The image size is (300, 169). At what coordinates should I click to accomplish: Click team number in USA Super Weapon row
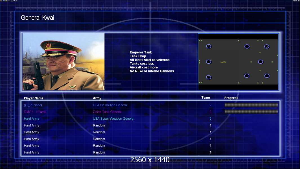(210, 119)
